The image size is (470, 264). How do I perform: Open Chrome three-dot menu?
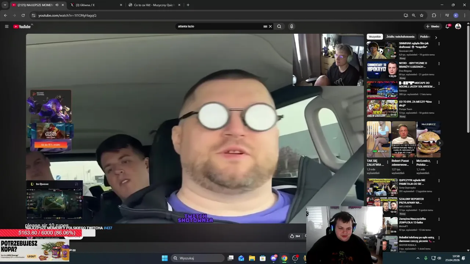click(x=465, y=15)
